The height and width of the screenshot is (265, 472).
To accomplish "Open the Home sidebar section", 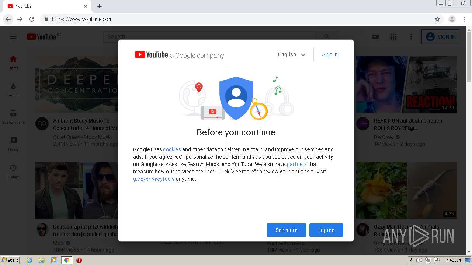I will click(13, 62).
